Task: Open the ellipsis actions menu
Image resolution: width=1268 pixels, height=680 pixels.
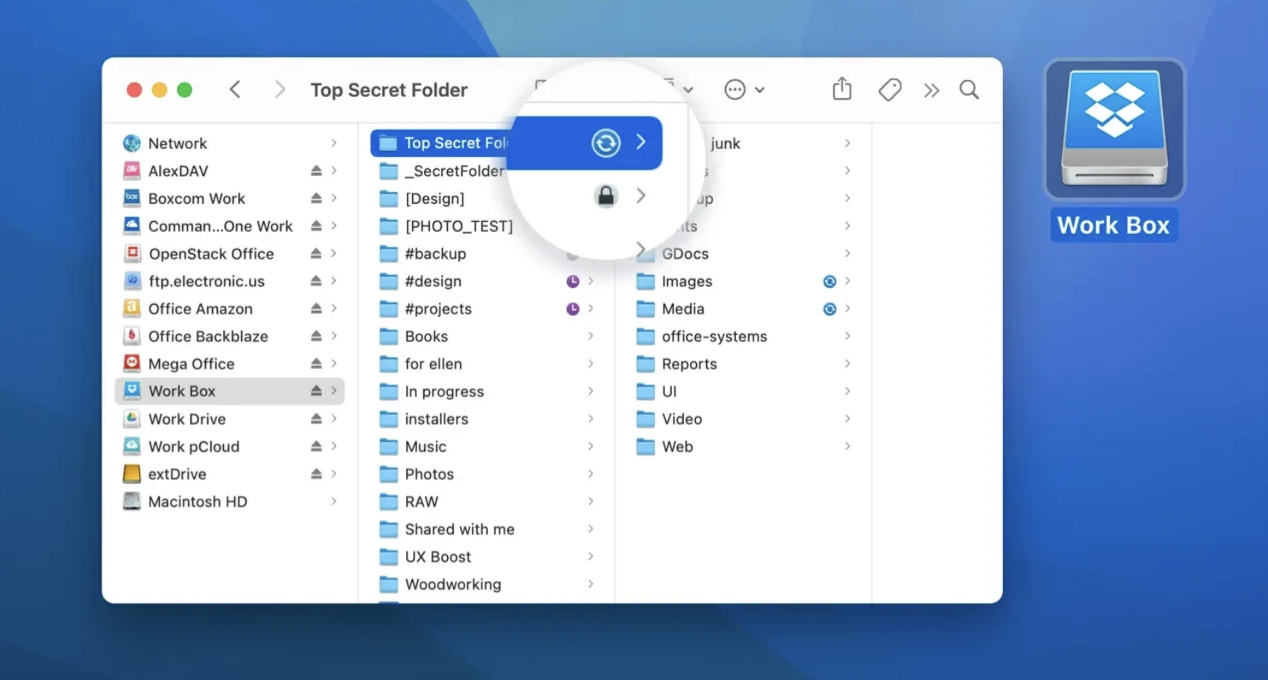Action: 734,90
